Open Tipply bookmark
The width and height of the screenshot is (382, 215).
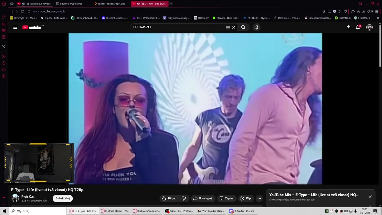click(54, 18)
